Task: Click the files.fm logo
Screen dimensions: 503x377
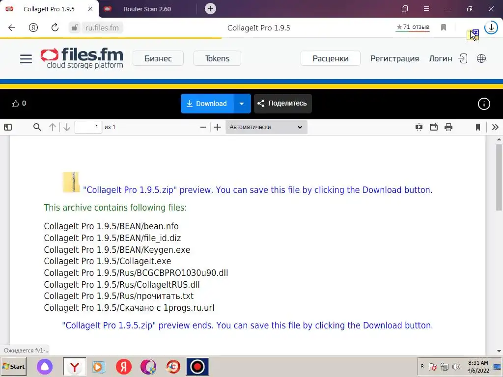Action: click(82, 58)
